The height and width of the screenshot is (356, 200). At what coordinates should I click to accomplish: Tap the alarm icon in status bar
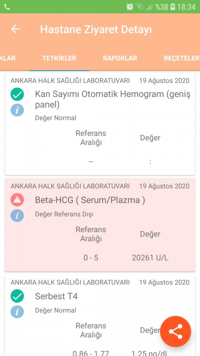pyautogui.click(x=130, y=7)
